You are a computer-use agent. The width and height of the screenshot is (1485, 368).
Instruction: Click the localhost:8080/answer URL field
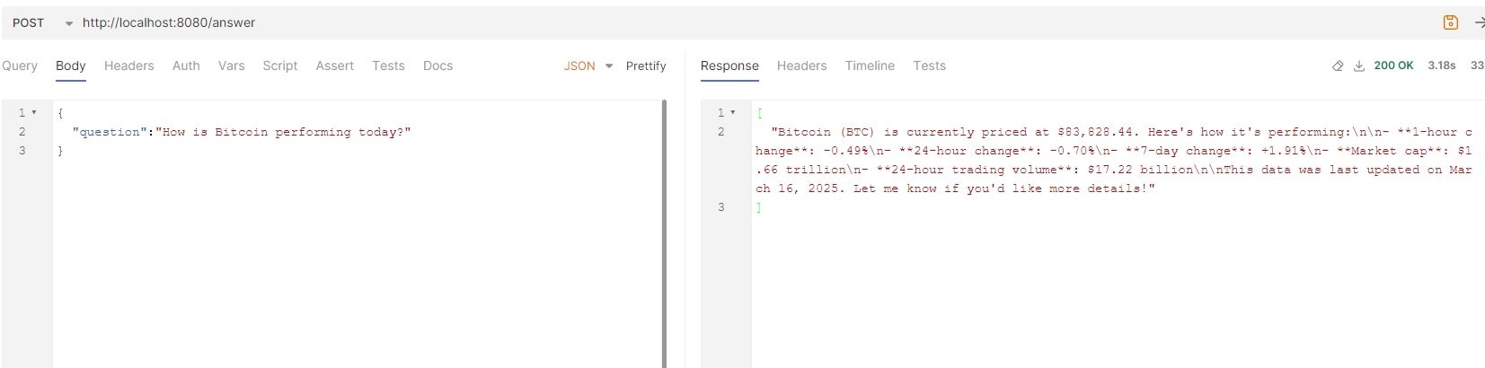point(169,22)
